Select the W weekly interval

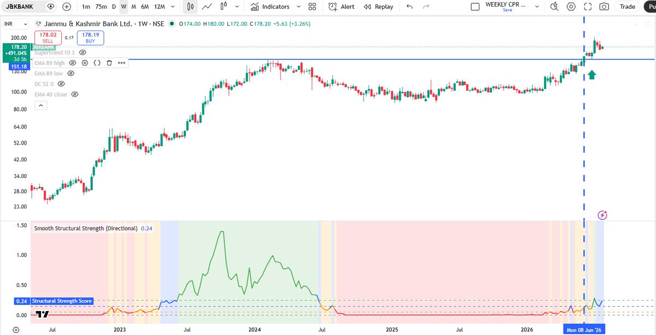coord(124,7)
